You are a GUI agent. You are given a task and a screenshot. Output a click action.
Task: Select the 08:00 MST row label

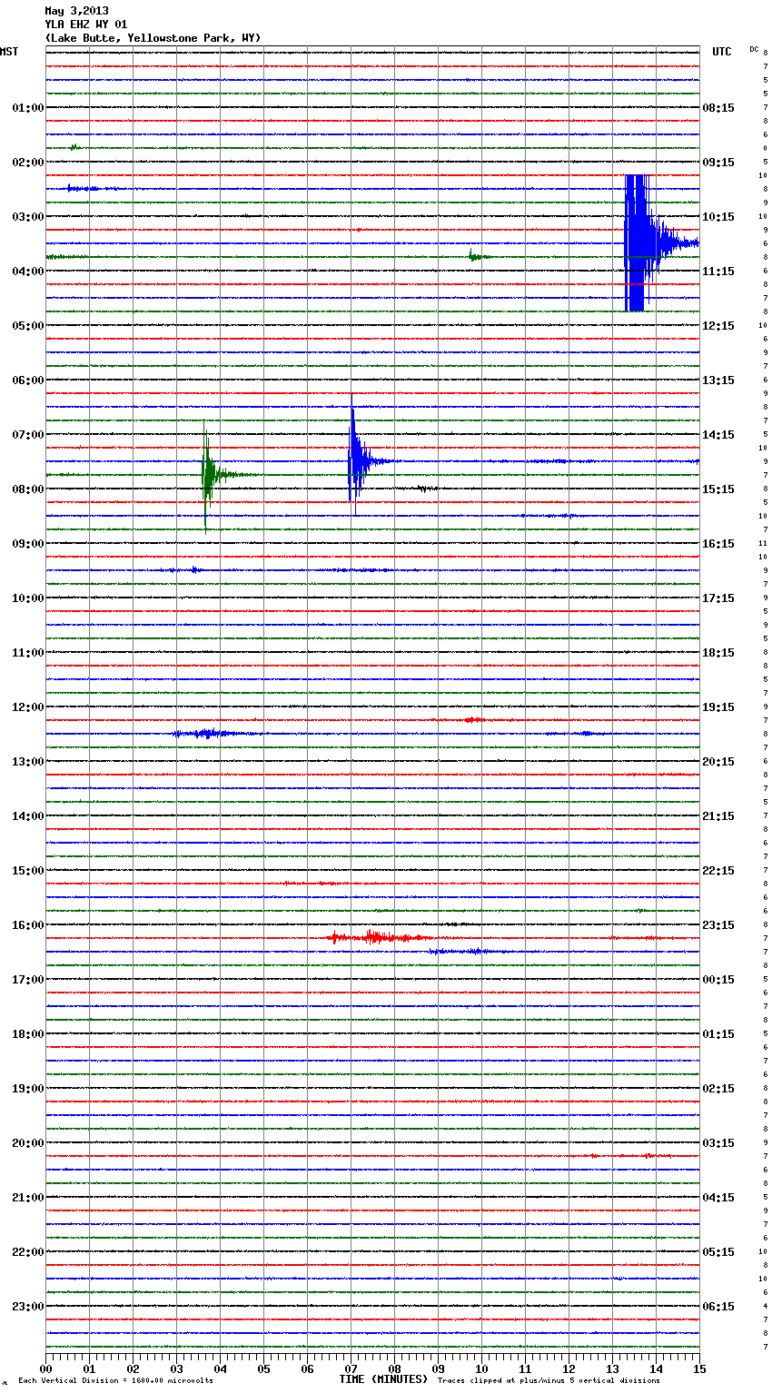pyautogui.click(x=27, y=489)
